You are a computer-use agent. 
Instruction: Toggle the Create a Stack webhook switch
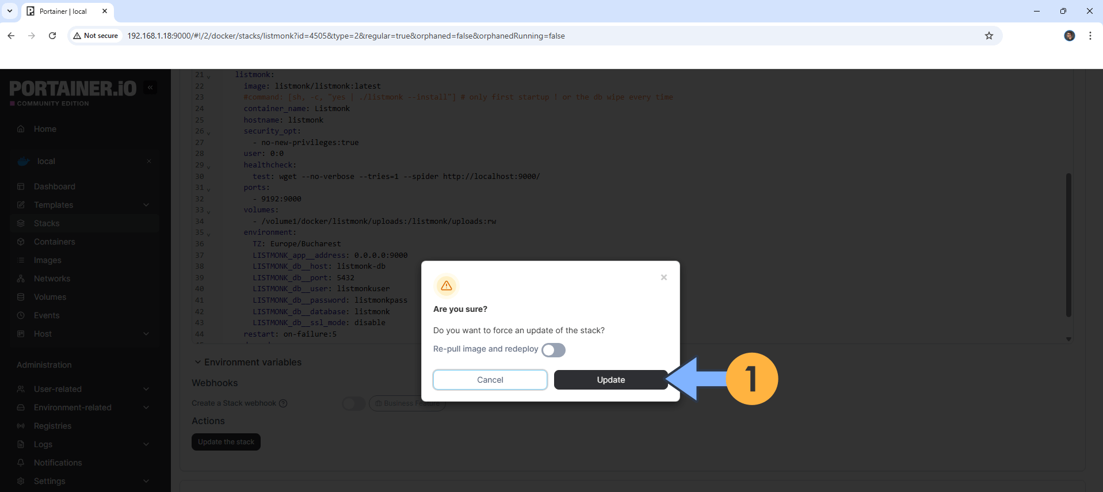click(x=353, y=403)
